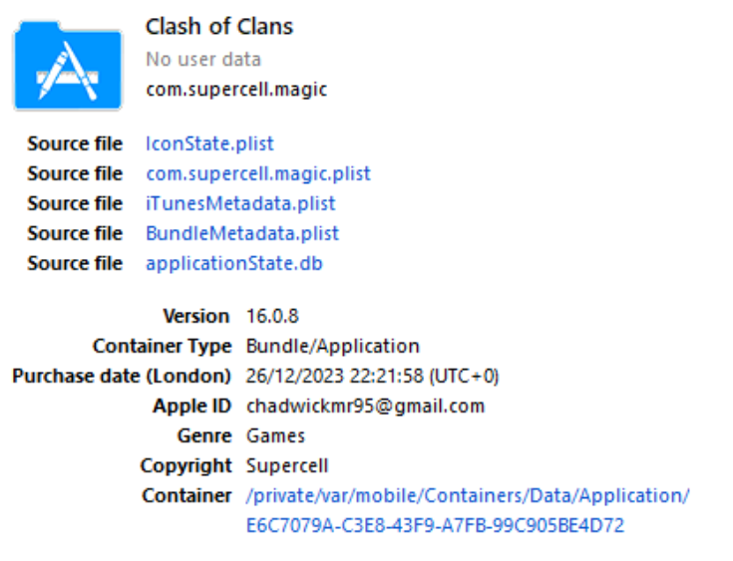Screen dimensions: 733x561
Task: Open the com.supercell.magic.plist link
Action: click(x=258, y=173)
